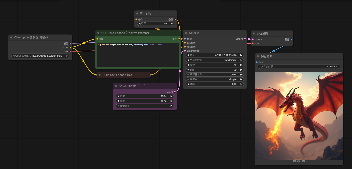Screen dimensions: 352x169
Task: Open the 采样器名称 euler dropdown
Action: (215, 75)
